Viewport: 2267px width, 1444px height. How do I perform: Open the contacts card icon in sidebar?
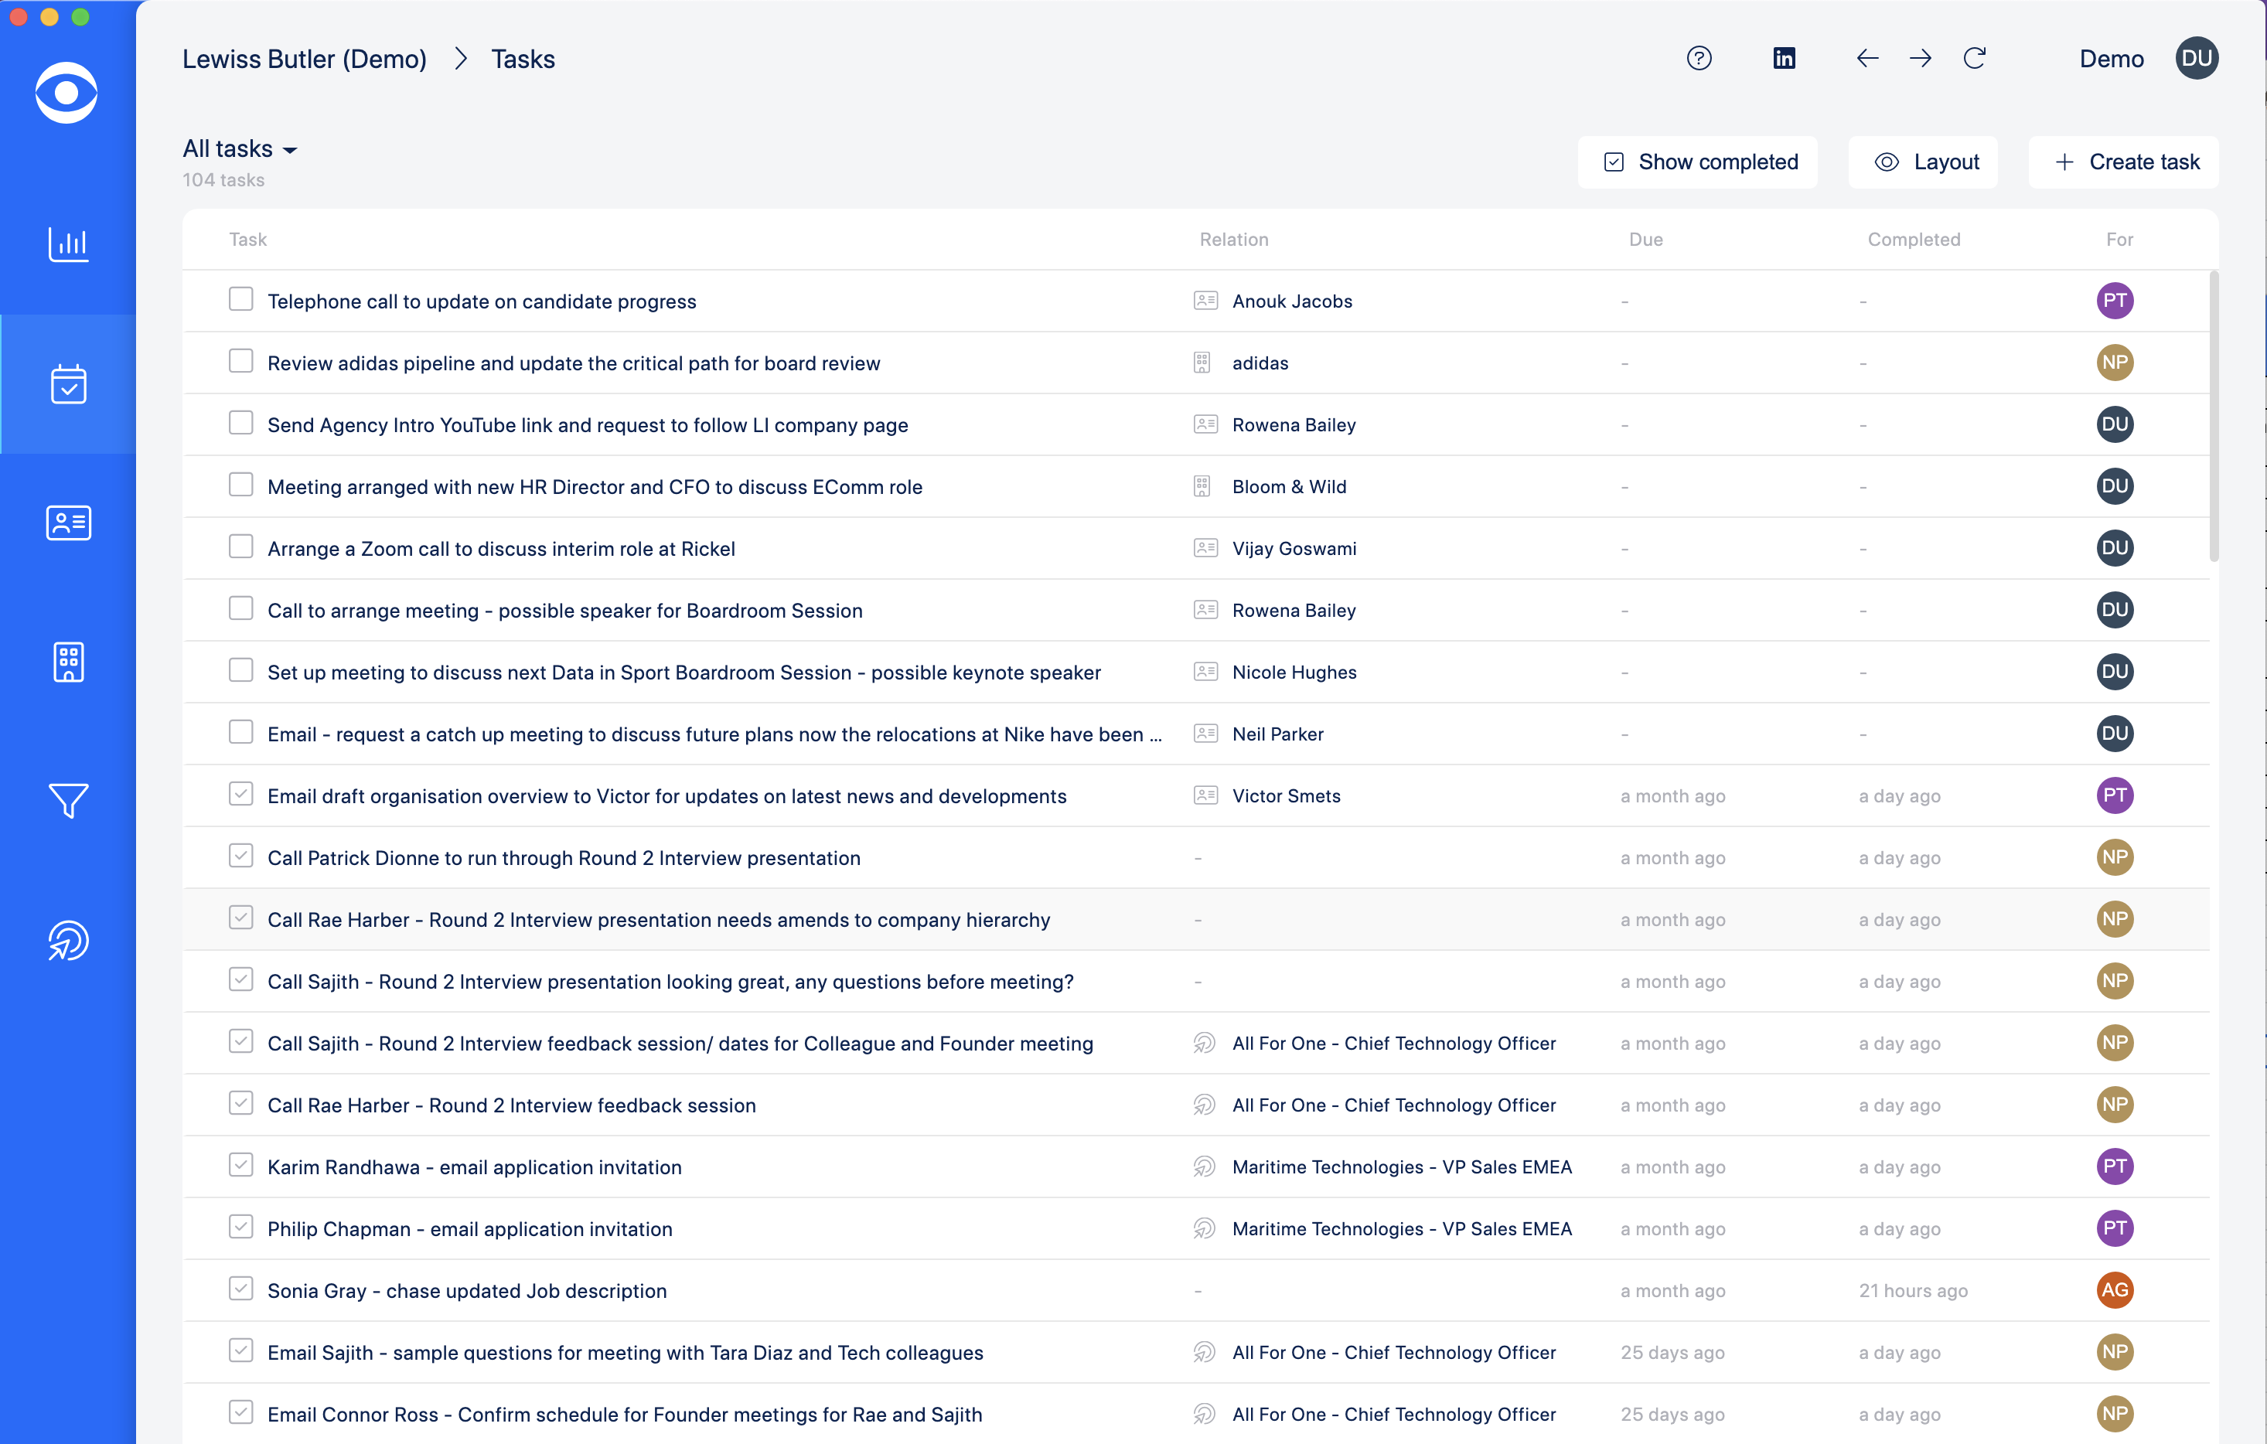[68, 523]
